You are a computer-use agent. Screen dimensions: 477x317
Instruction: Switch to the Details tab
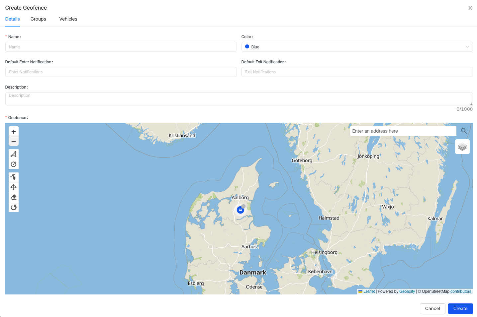click(13, 19)
